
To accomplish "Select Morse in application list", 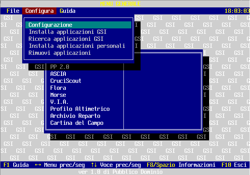I will point(58,95).
